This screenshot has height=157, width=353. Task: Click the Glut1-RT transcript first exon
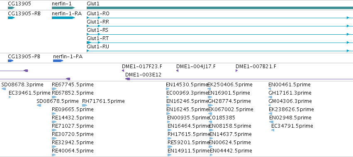[x=89, y=43]
